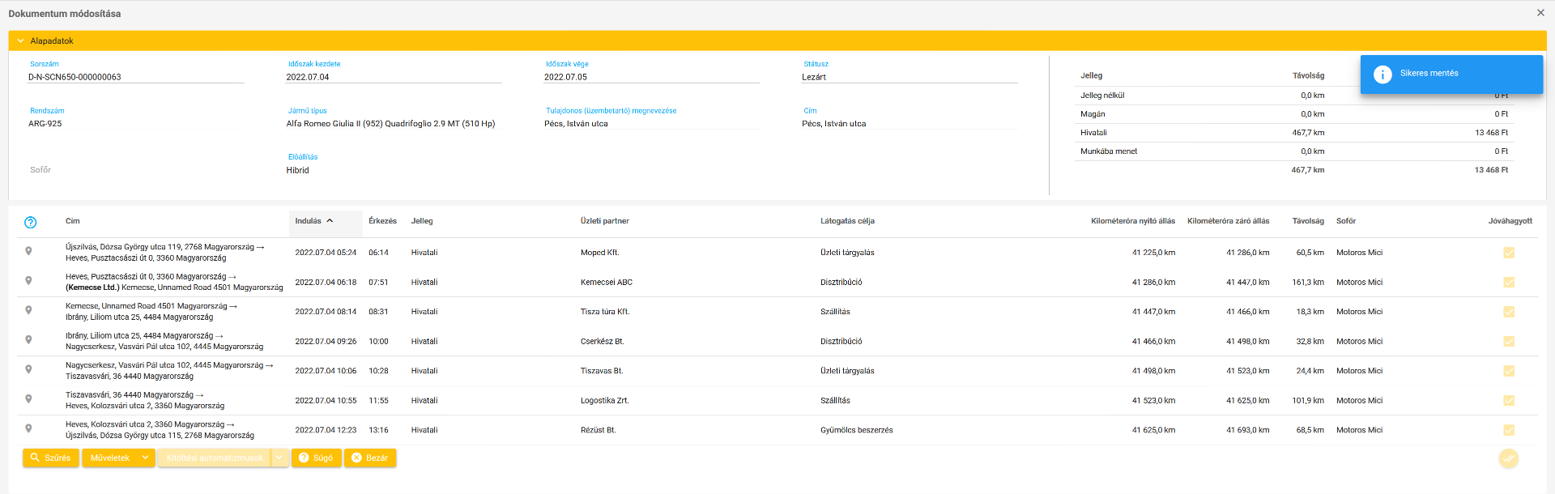Select the Logostika Zrt. partner cell
This screenshot has width=1555, height=494.
(x=605, y=401)
